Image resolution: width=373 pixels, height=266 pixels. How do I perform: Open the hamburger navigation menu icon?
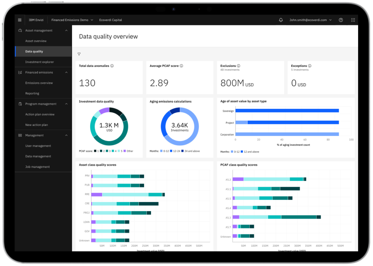pos(20,20)
